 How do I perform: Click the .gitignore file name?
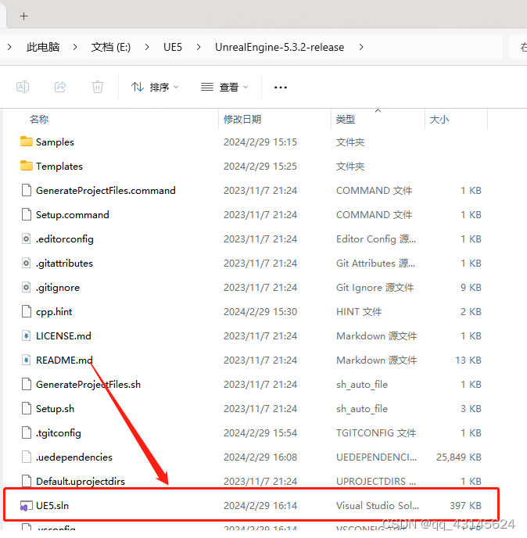click(58, 288)
